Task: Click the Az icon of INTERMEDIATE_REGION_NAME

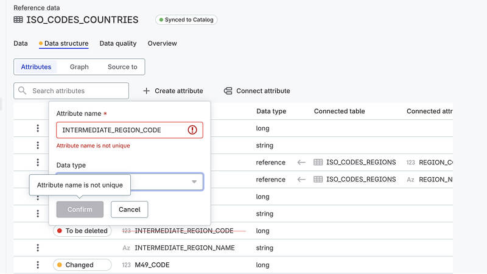Action: coord(126,248)
